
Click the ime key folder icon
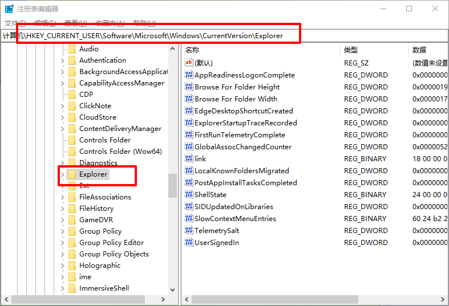point(72,277)
